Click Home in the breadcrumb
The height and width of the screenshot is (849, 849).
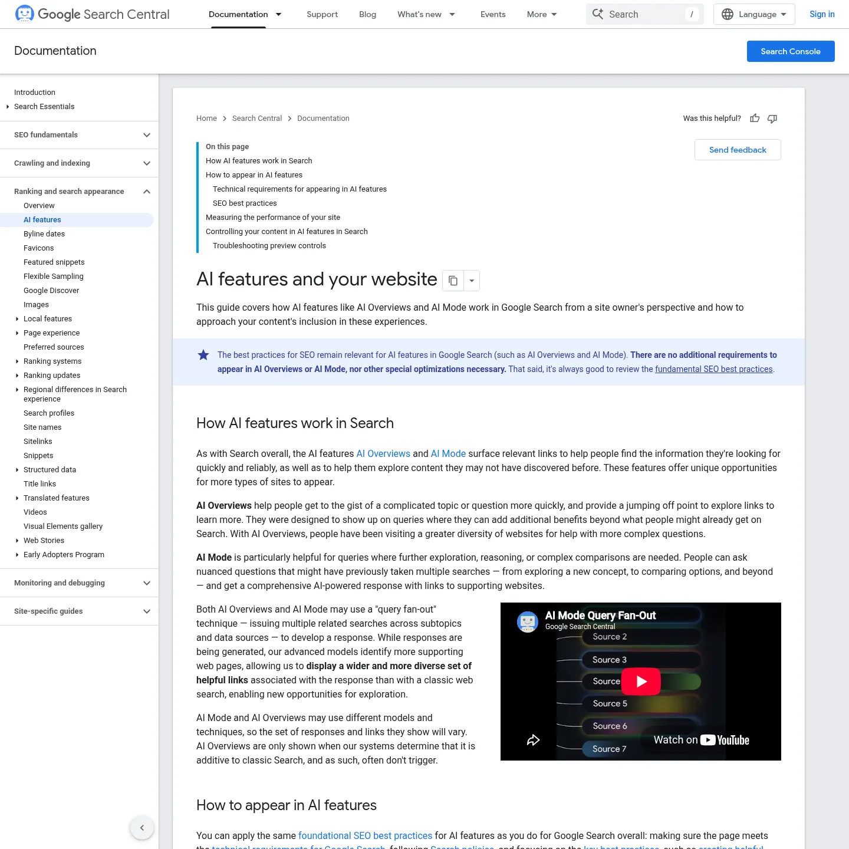coord(206,119)
